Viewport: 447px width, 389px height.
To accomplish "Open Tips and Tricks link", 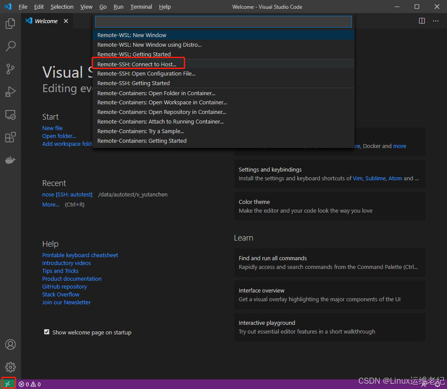I will click(x=60, y=271).
